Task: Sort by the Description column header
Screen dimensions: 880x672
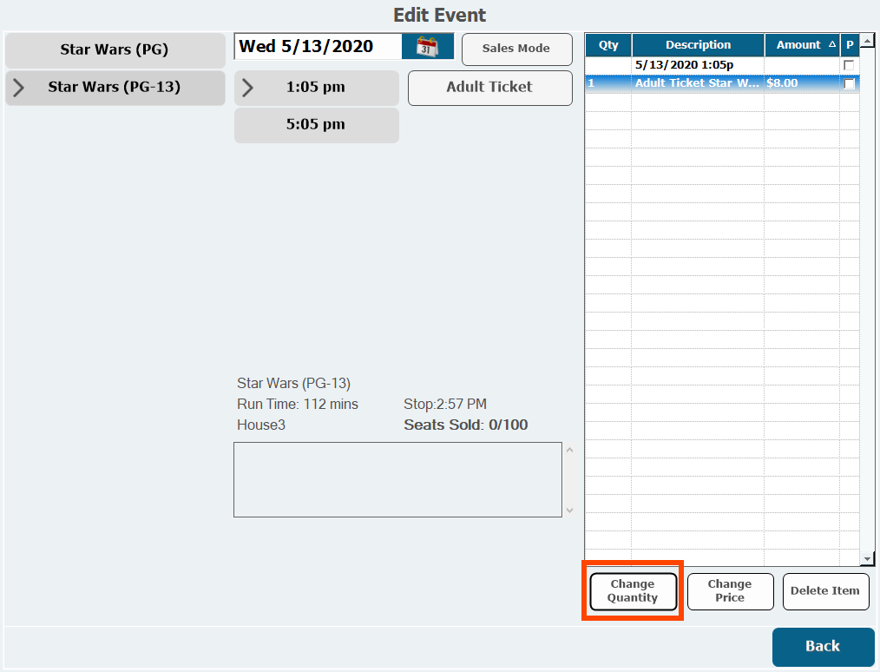Action: [698, 45]
